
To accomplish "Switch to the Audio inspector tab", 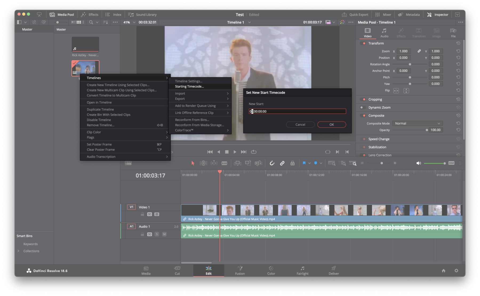I will [x=384, y=33].
